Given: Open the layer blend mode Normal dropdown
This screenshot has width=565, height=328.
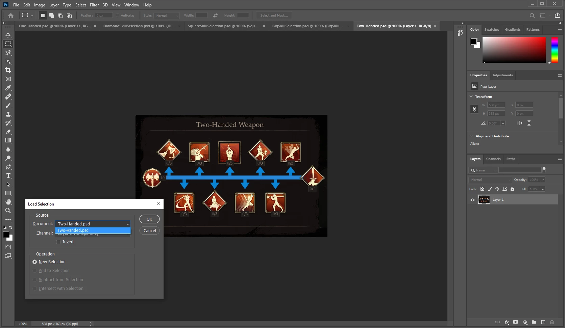Looking at the screenshot, I should (490, 180).
